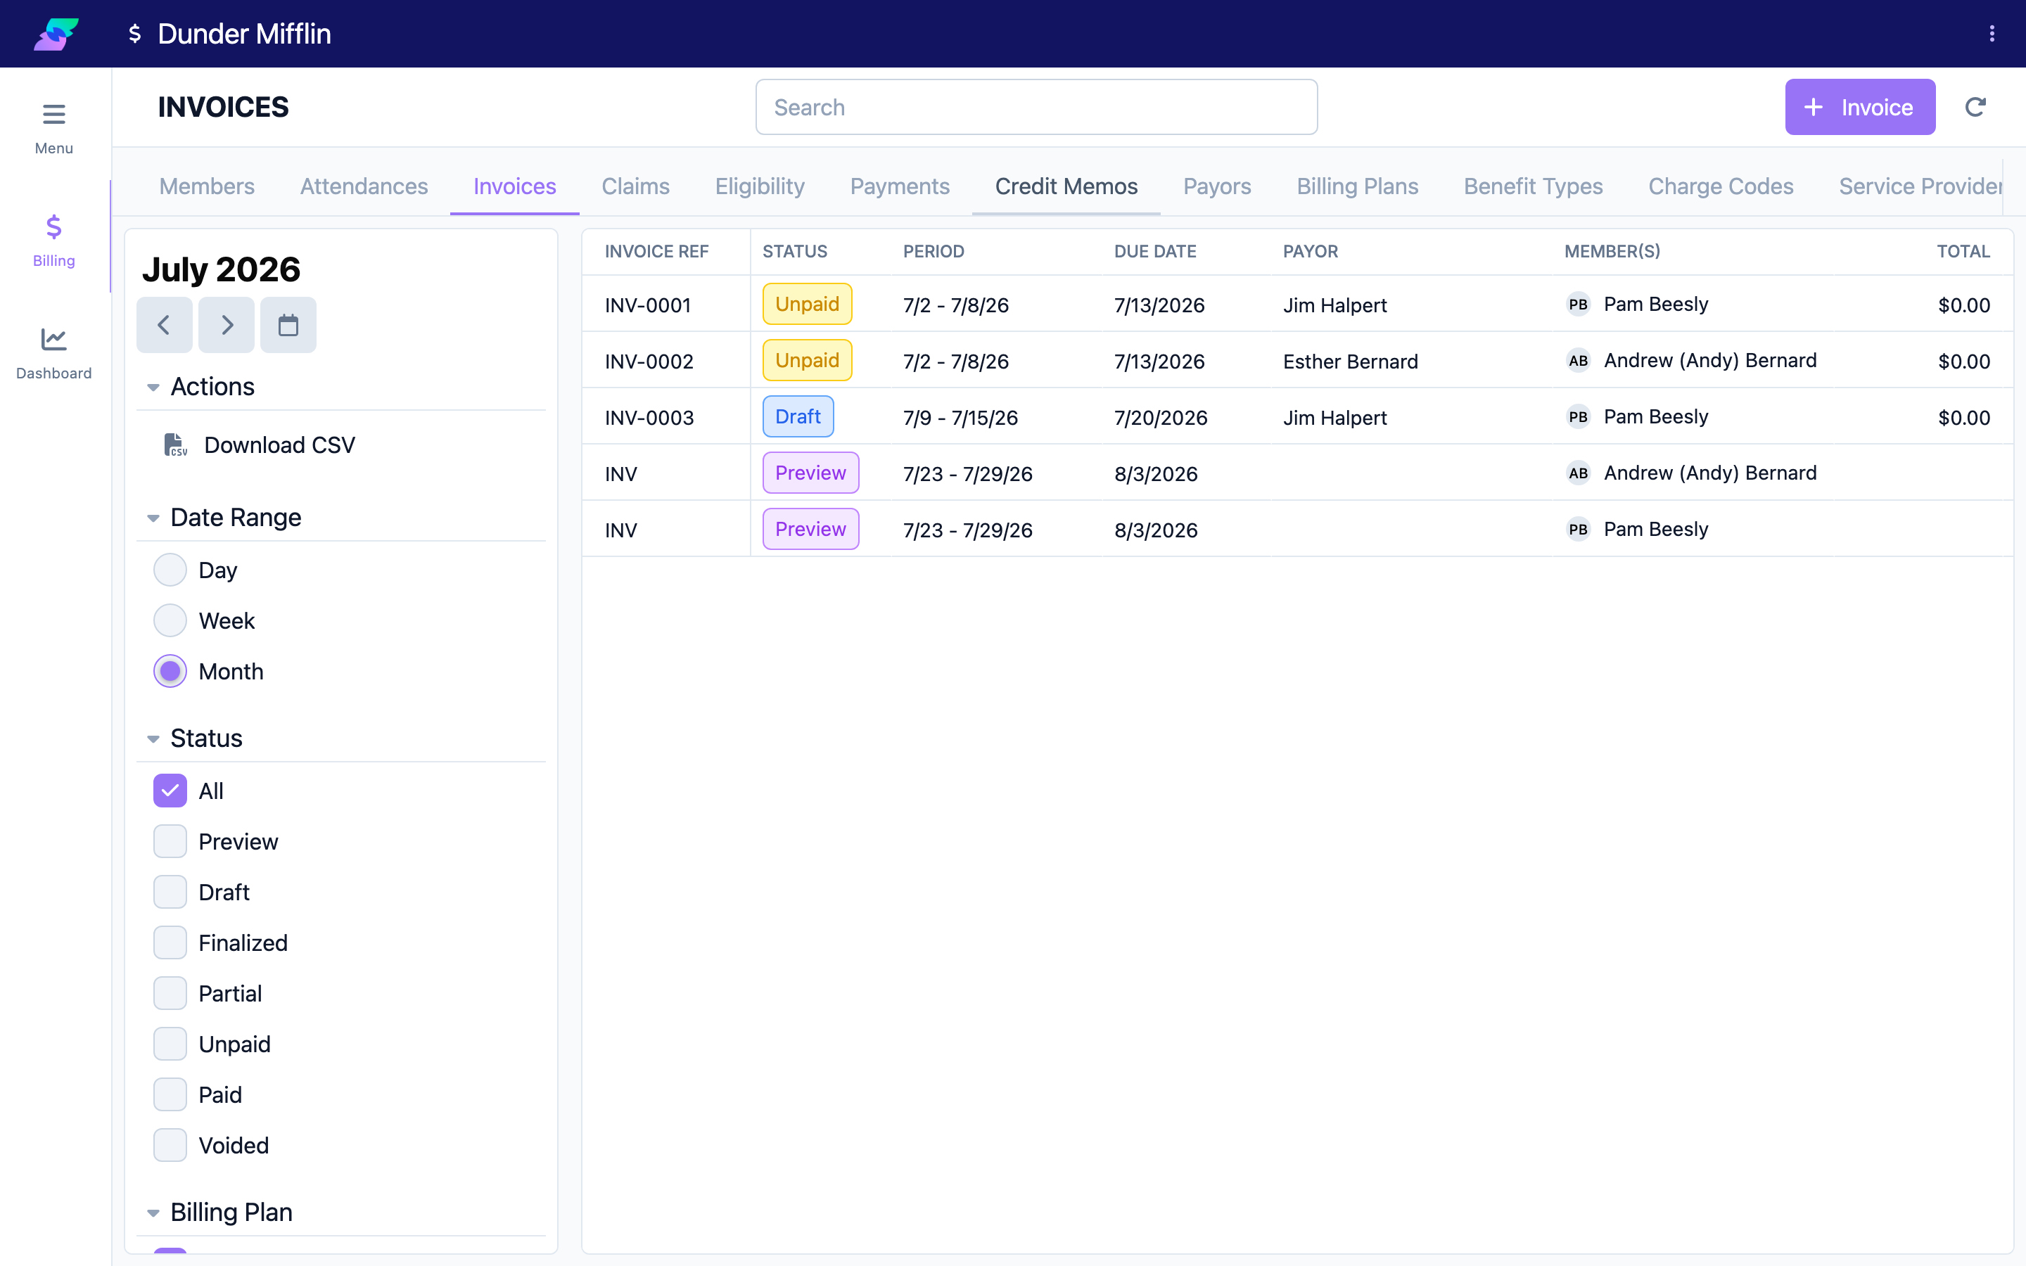This screenshot has height=1266, width=2026.
Task: Collapse the Status section
Action: point(153,738)
